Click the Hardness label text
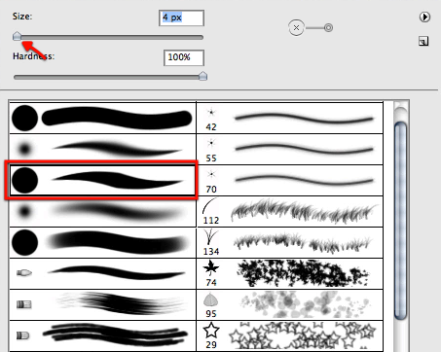 pyautogui.click(x=34, y=56)
